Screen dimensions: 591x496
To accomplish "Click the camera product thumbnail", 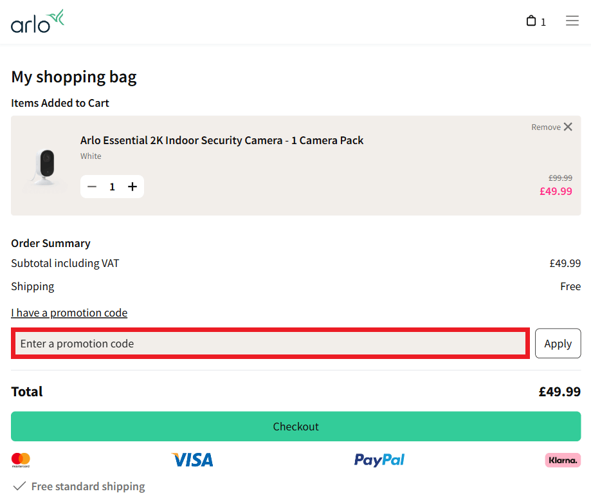I will pyautogui.click(x=45, y=166).
